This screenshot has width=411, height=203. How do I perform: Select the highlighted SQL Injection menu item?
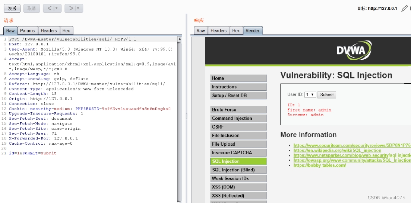(x=238, y=161)
